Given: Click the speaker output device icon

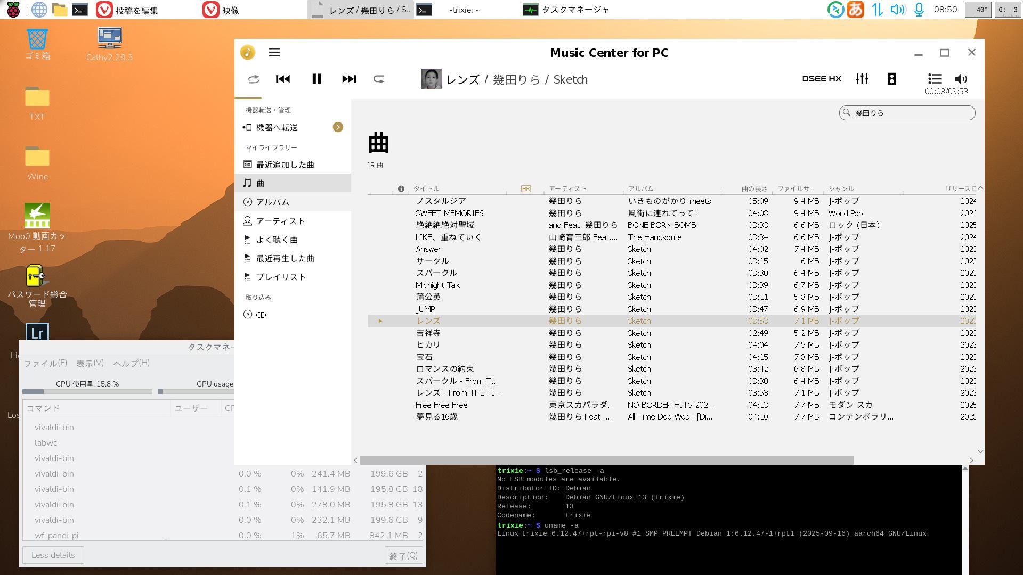Looking at the screenshot, I should [891, 79].
